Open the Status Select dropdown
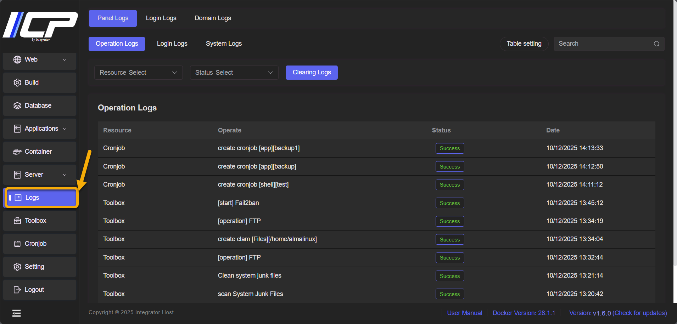 (x=234, y=73)
